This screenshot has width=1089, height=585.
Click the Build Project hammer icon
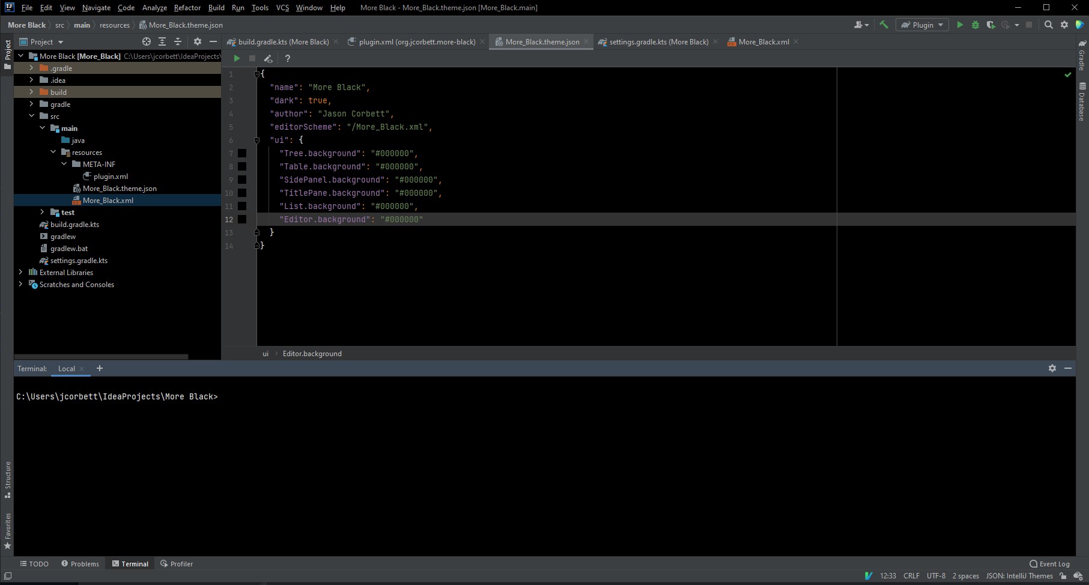coord(884,25)
